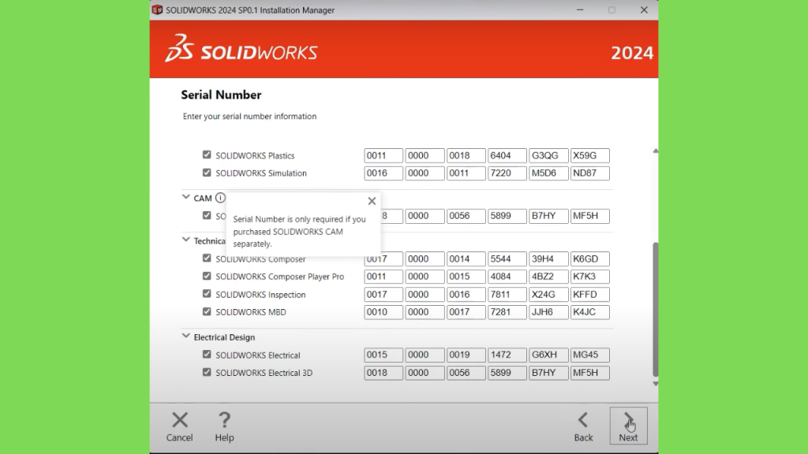Toggle the checkbox under the CAM section
808x454 pixels.
point(207,215)
